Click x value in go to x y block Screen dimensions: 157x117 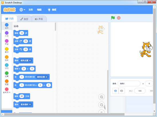24,69
